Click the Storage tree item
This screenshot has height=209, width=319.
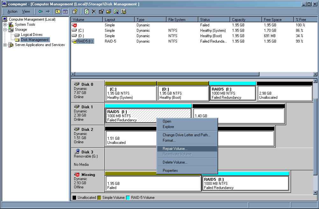coord(21,30)
